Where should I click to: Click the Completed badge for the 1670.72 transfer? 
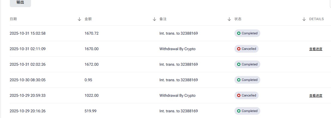[247, 33]
